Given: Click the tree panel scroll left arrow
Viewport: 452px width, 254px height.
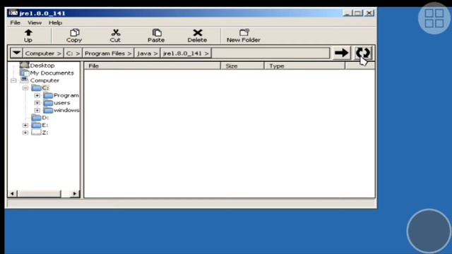Looking at the screenshot, I should coord(12,194).
